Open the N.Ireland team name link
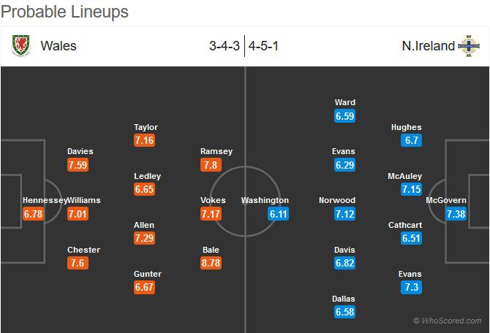Screen dimensions: 490x333 coord(428,46)
